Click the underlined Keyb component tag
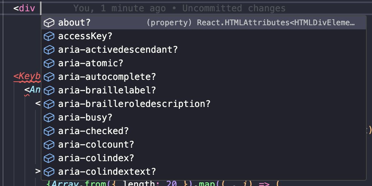Screen dimensions: 372x186 [x=27, y=76]
